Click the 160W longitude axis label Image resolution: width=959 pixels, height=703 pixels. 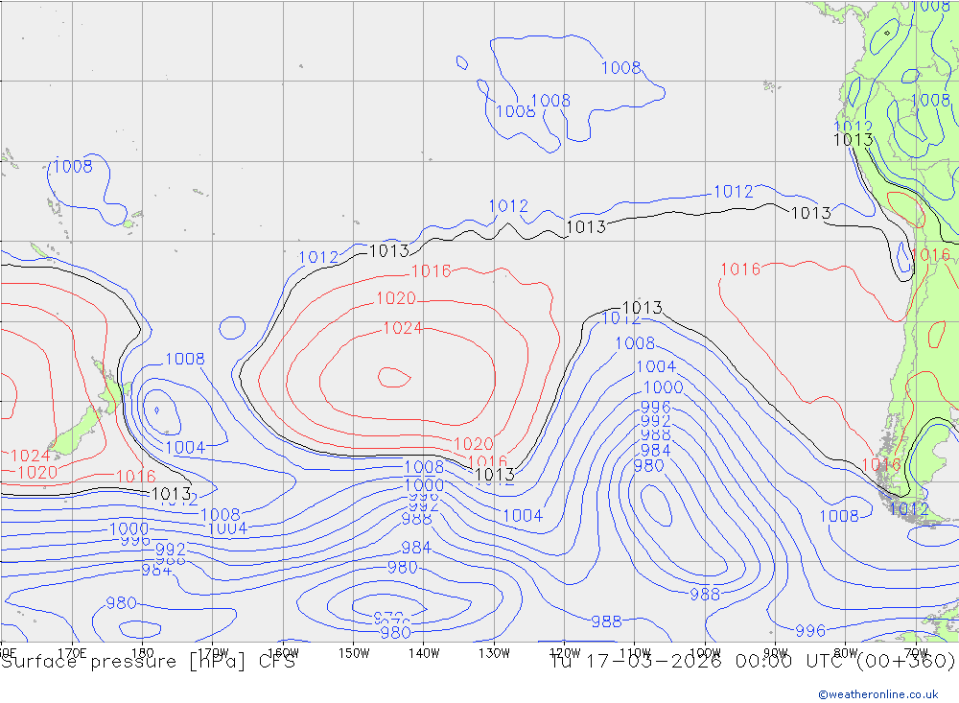coord(283,652)
